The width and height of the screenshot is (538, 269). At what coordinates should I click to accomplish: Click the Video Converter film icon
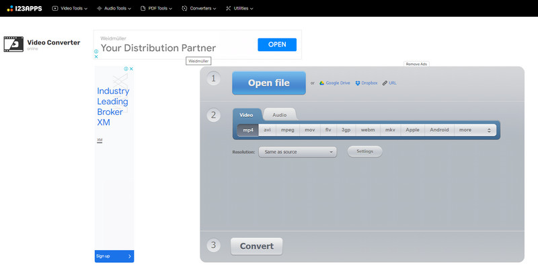click(13, 44)
